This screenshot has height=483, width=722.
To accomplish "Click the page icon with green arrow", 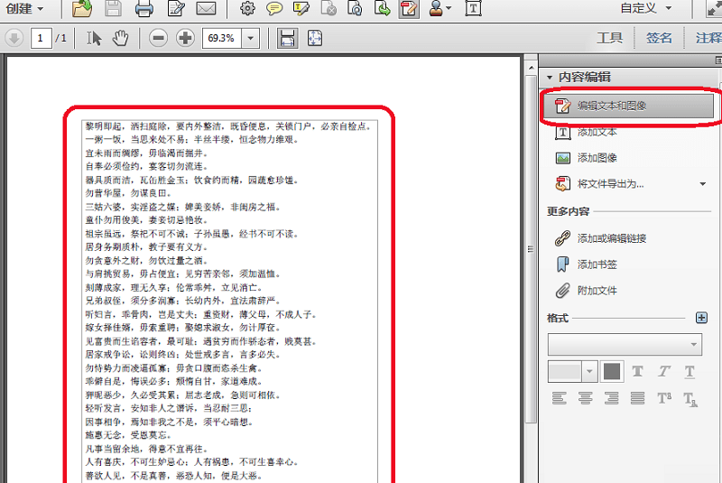I will pyautogui.click(x=382, y=8).
